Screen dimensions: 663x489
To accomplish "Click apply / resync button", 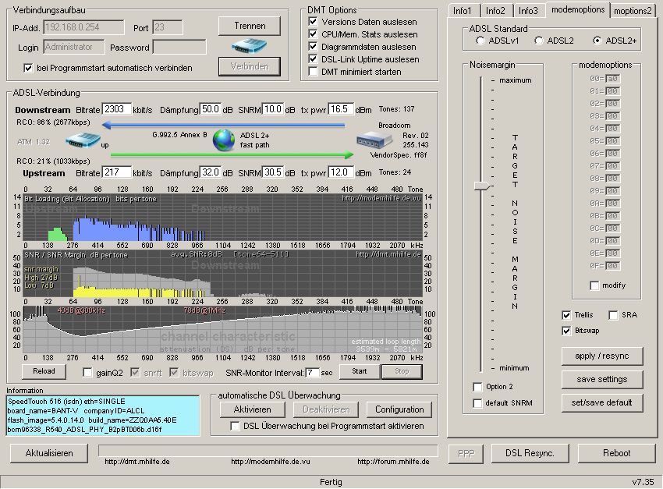I will tap(602, 356).
